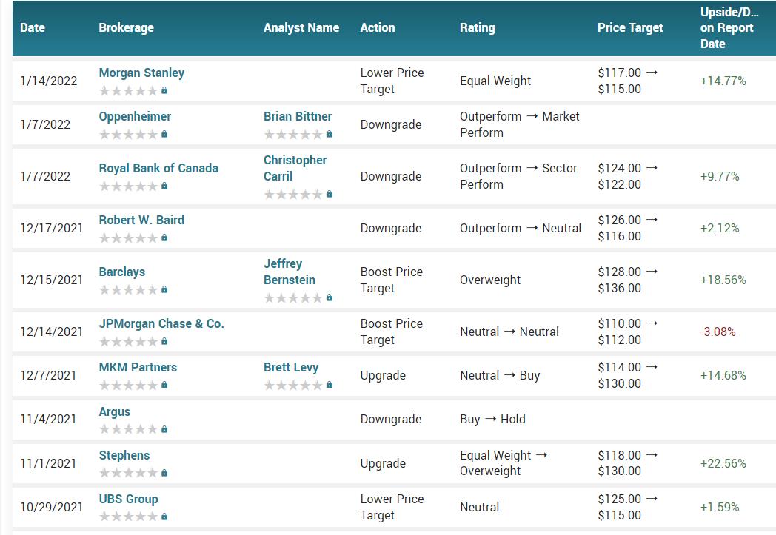Open the JPMorgan Chase & Co. link

pyautogui.click(x=161, y=323)
